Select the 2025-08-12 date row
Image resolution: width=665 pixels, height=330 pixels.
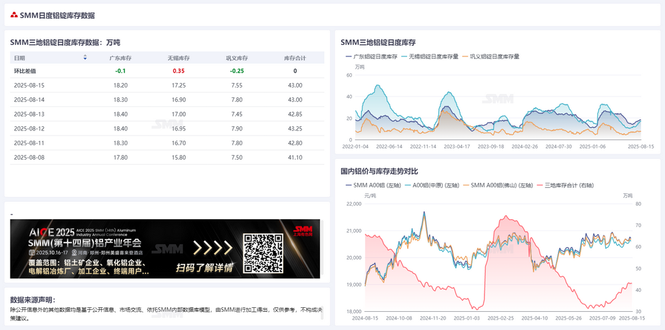pyautogui.click(x=167, y=128)
